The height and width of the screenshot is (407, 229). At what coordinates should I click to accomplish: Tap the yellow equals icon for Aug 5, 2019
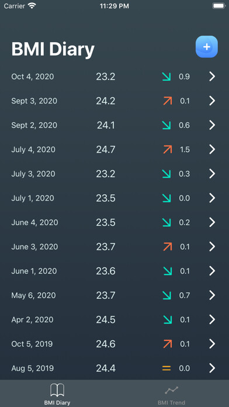coord(166,368)
